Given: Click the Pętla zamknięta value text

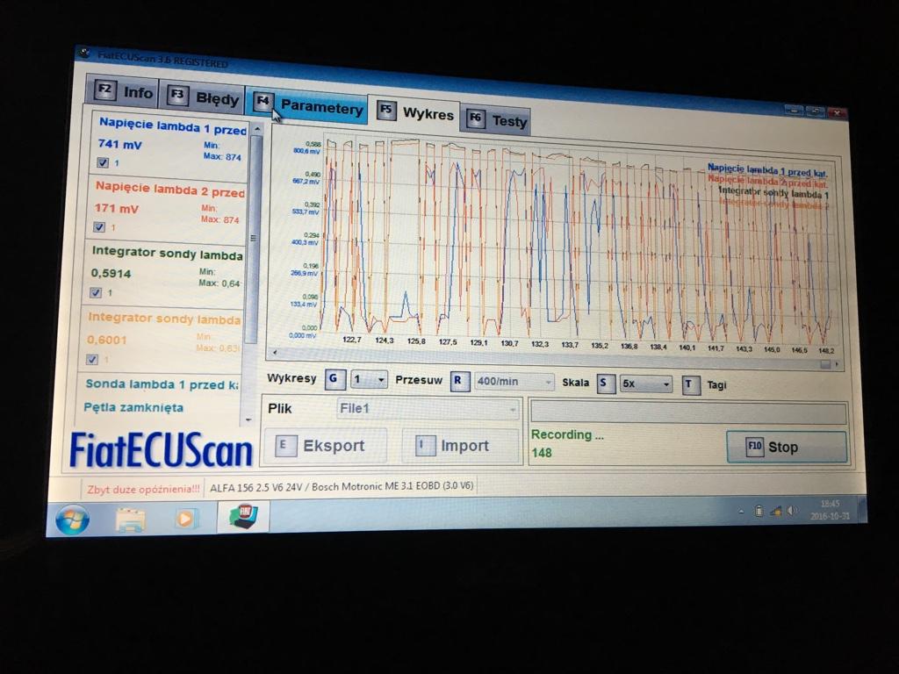Looking at the screenshot, I should click(133, 407).
